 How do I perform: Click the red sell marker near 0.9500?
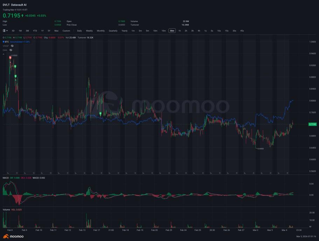[x=10, y=58]
